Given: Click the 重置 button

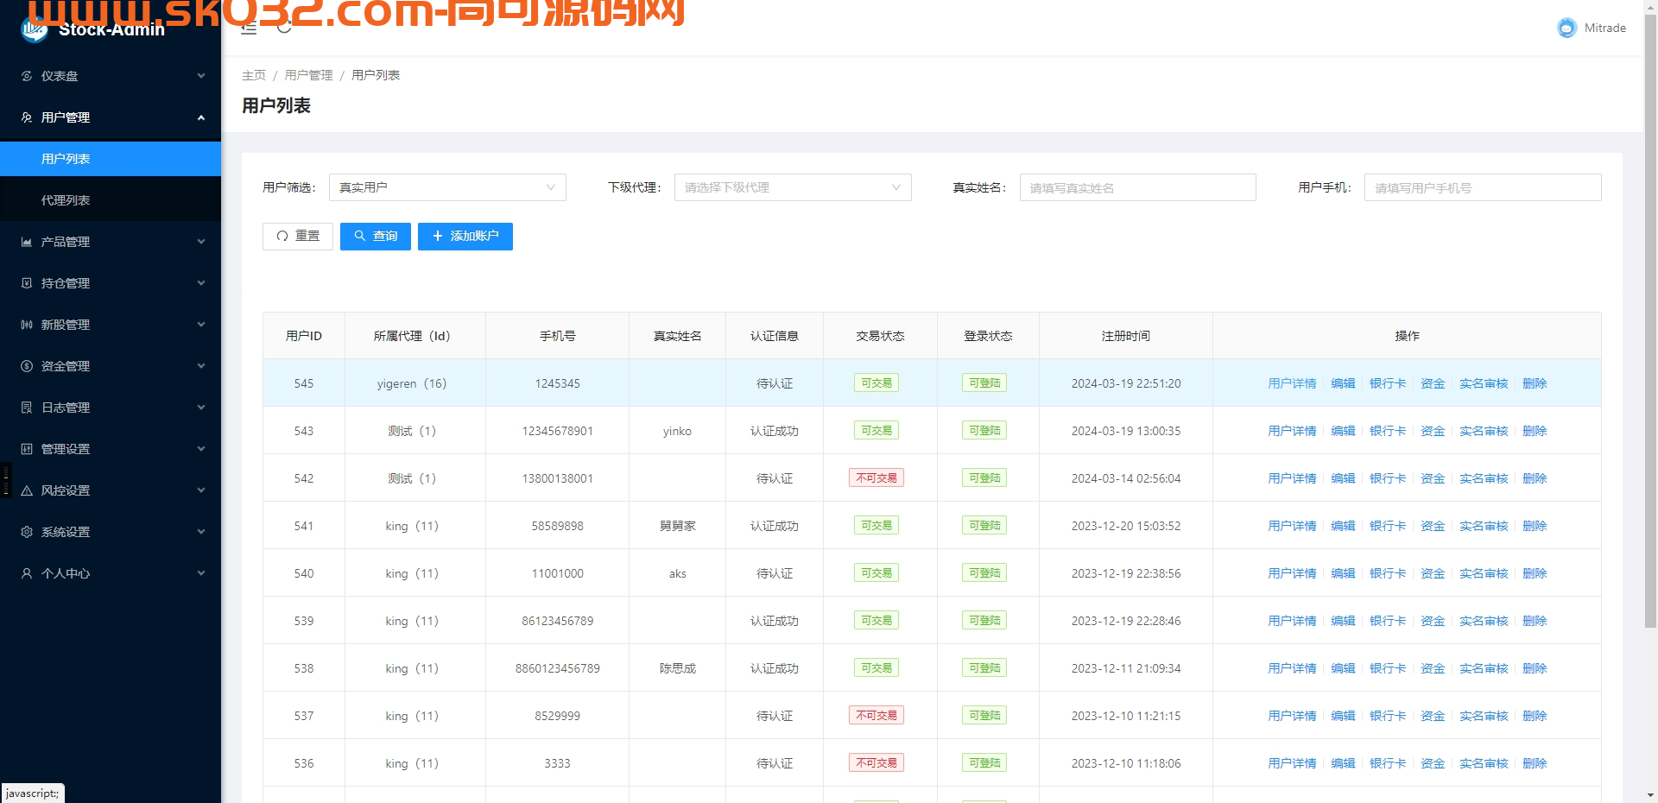Looking at the screenshot, I should pyautogui.click(x=298, y=237).
